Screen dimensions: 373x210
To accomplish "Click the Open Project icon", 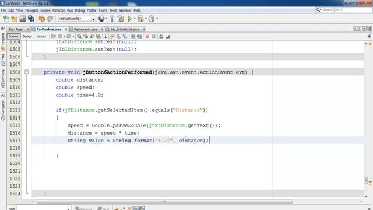I will (23, 19).
